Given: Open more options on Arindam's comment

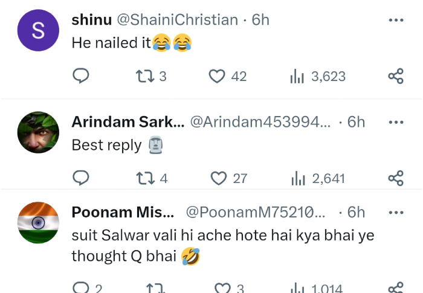Looking at the screenshot, I should click(x=395, y=122).
